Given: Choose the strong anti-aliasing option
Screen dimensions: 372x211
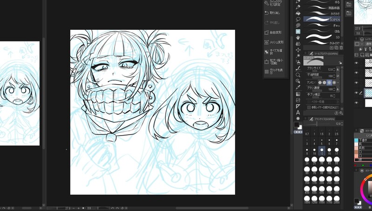Looking at the screenshot, I should tap(334, 82).
